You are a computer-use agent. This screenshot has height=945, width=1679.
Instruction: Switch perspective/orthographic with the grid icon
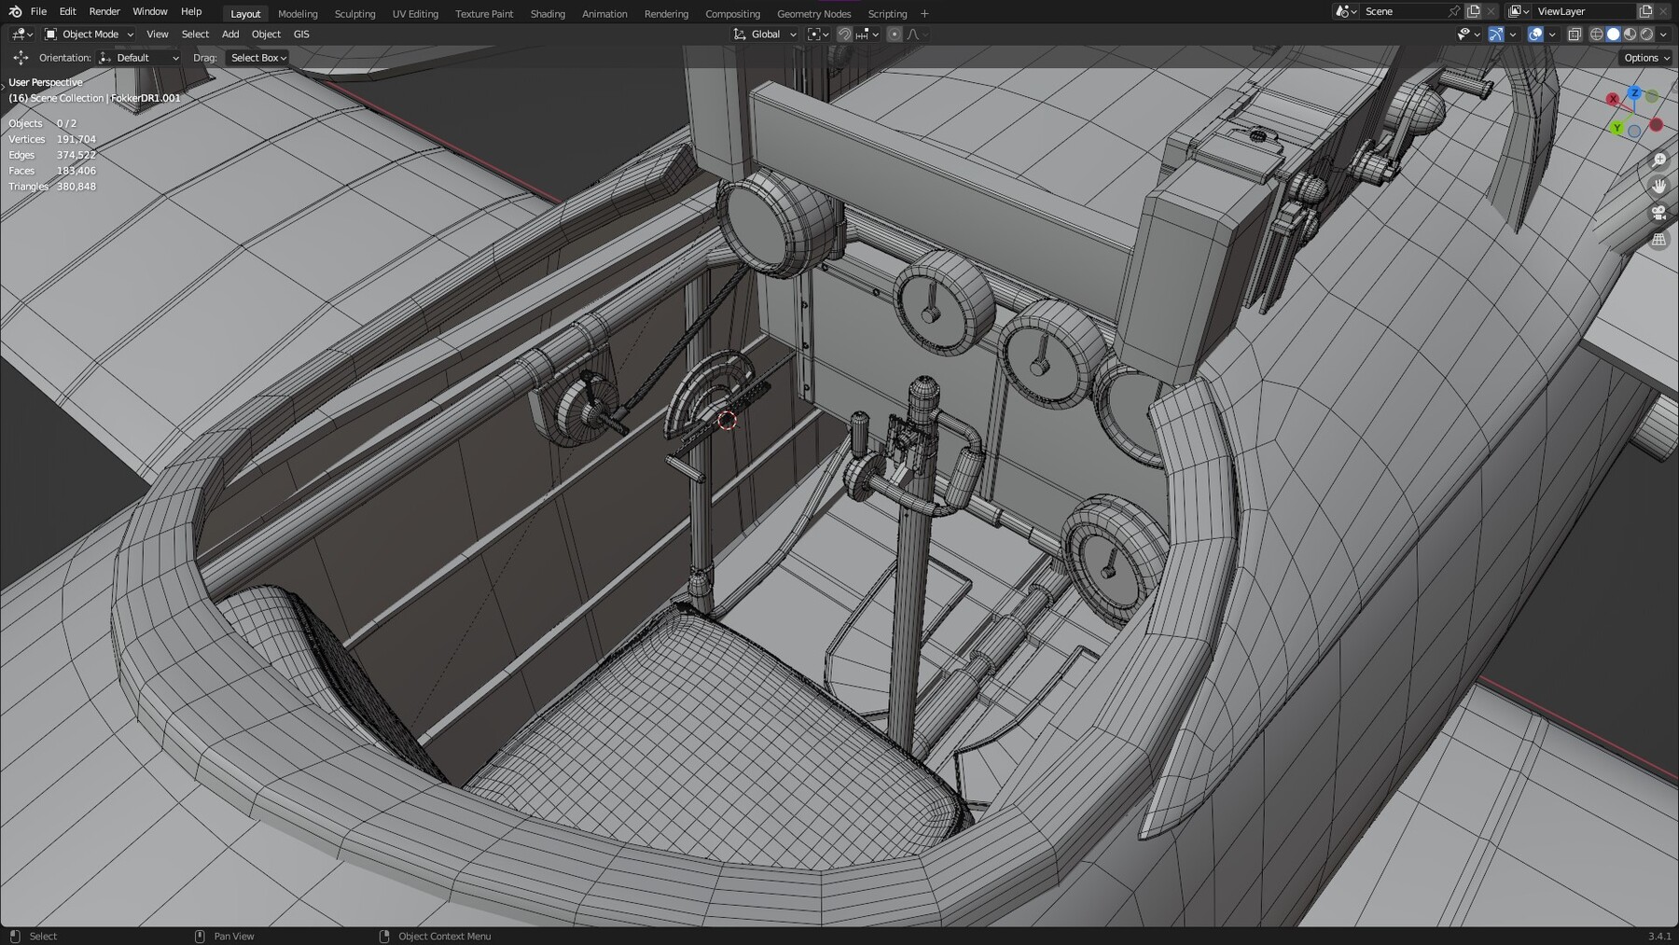click(1658, 240)
